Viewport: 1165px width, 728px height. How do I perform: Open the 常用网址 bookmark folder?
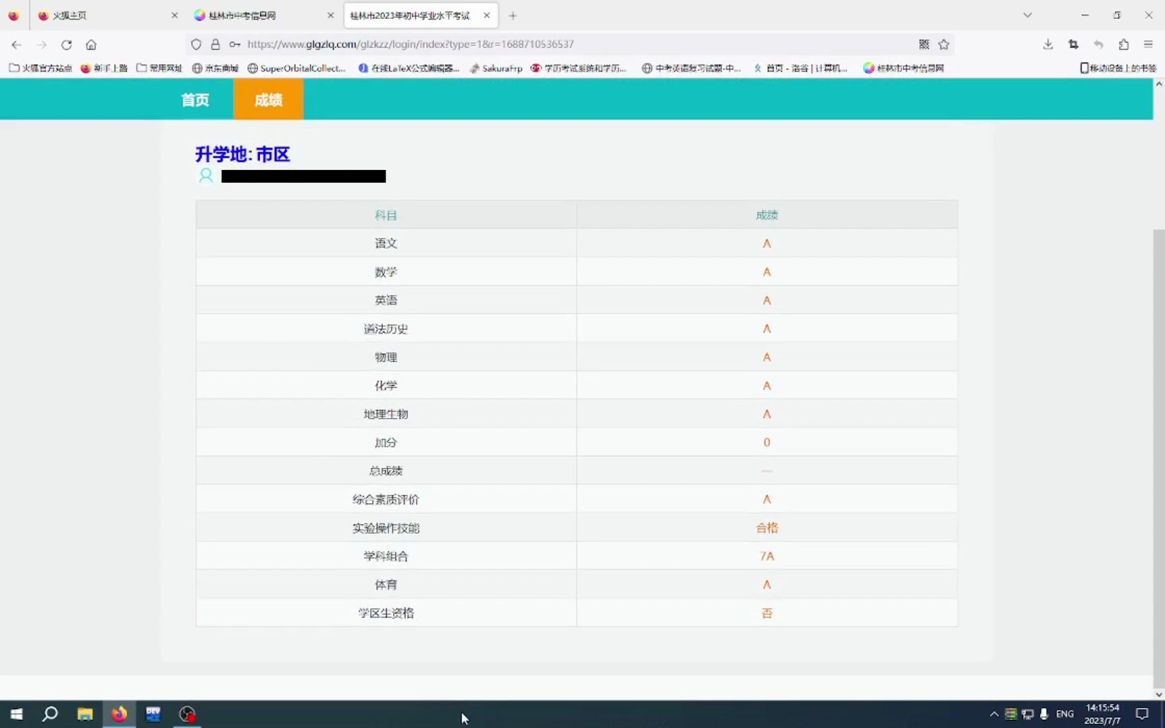(x=159, y=68)
